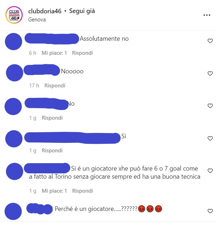Open the Genova location link
The height and width of the screenshot is (226, 216).
click(x=37, y=20)
